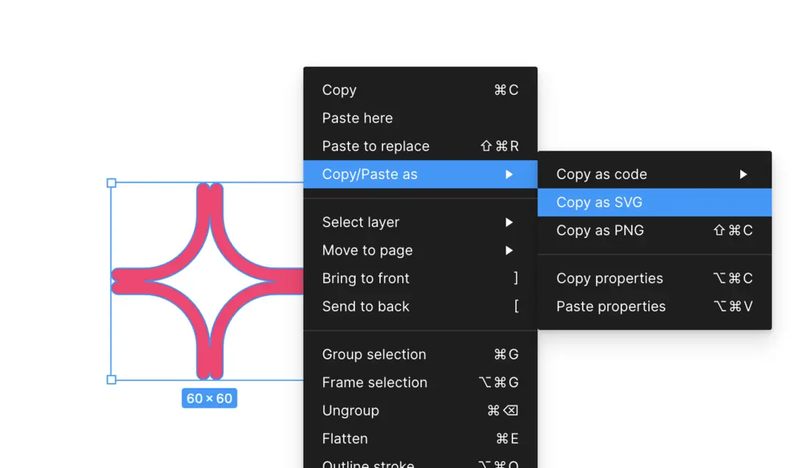Screen dimensions: 807x468
Task: Select Paste here option
Action: (357, 118)
